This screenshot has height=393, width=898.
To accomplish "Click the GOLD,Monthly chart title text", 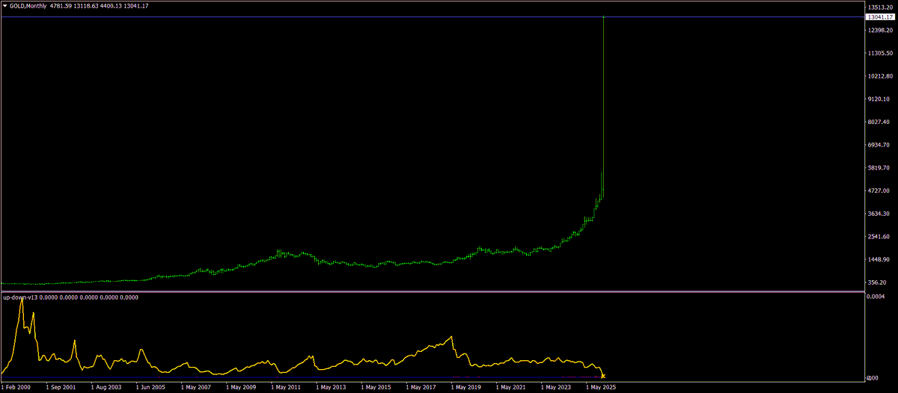I will (29, 6).
